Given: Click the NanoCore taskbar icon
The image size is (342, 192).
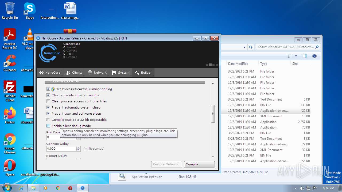Looking at the screenshot, I should point(83,188).
